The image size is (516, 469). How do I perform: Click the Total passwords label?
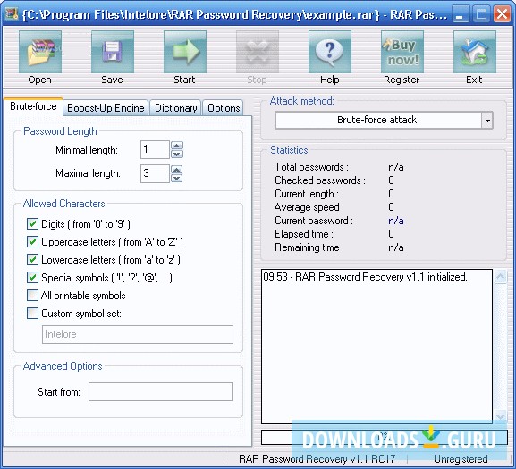(311, 167)
